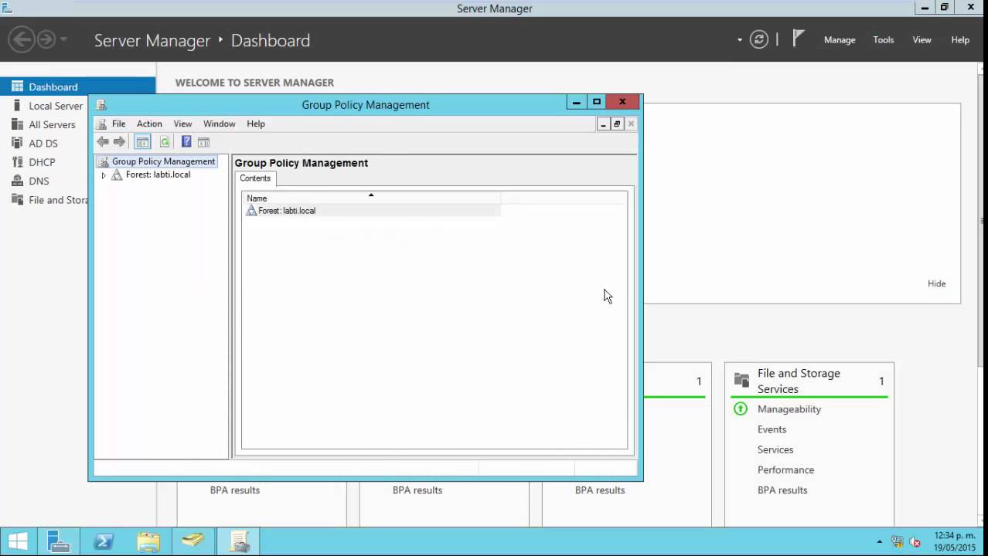Open Performance under File and Storage Services
Image resolution: width=988 pixels, height=556 pixels.
click(785, 470)
